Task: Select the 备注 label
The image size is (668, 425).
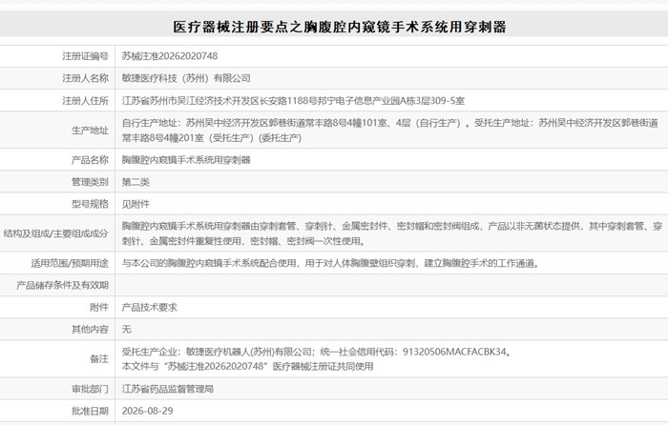Action: (99, 359)
